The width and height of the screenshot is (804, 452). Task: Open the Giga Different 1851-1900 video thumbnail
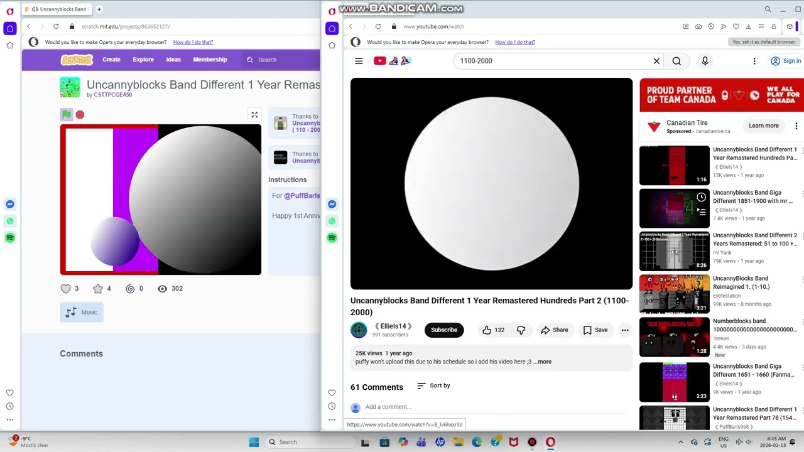pos(675,208)
